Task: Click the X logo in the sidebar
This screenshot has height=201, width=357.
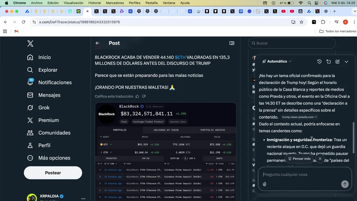Action: pyautogui.click(x=30, y=44)
